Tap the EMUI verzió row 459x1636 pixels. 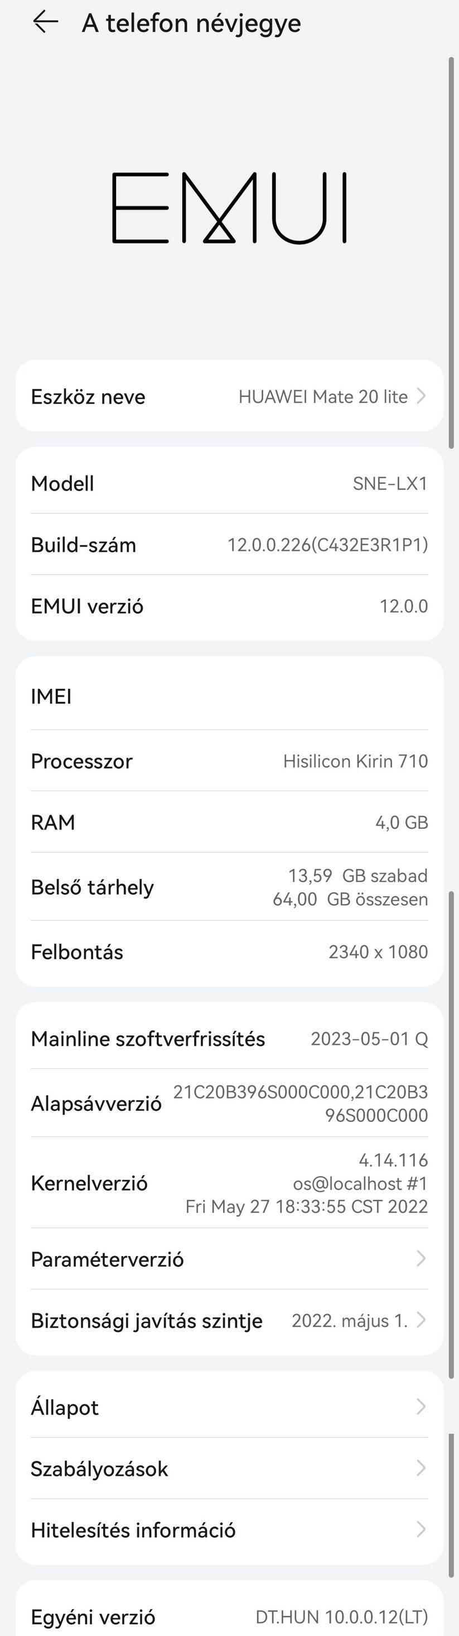[x=229, y=606]
